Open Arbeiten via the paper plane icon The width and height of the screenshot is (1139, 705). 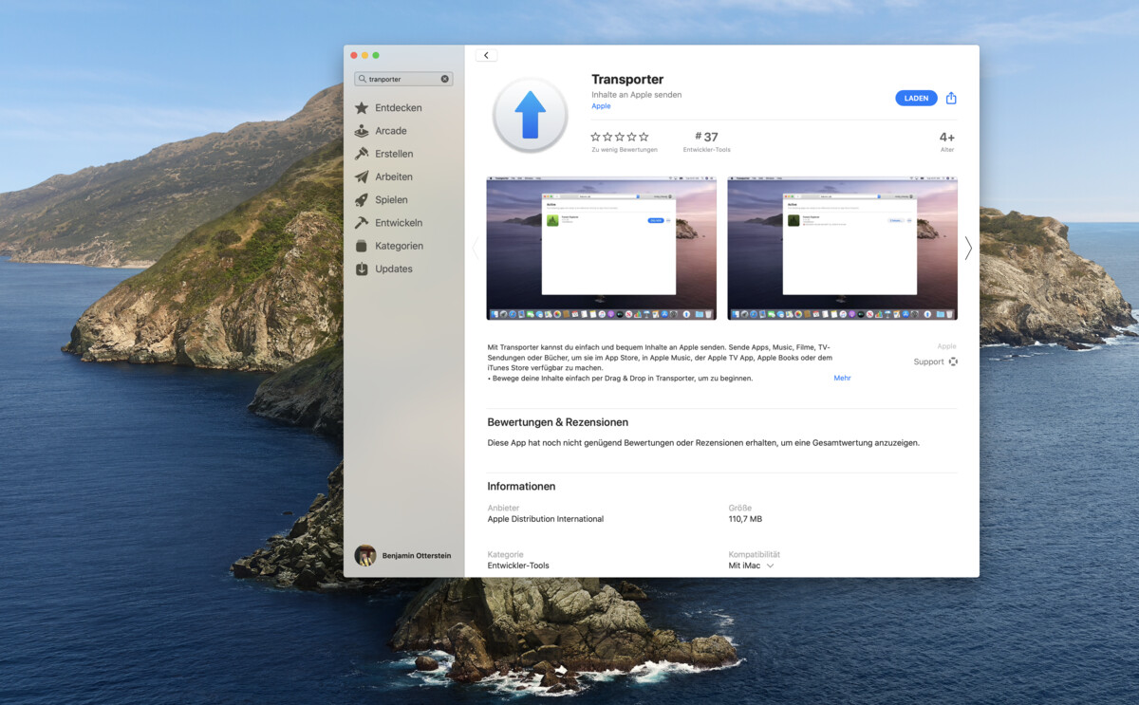point(364,176)
